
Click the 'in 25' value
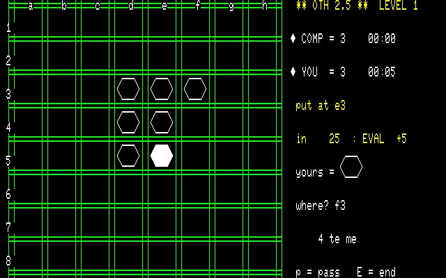(x=318, y=138)
